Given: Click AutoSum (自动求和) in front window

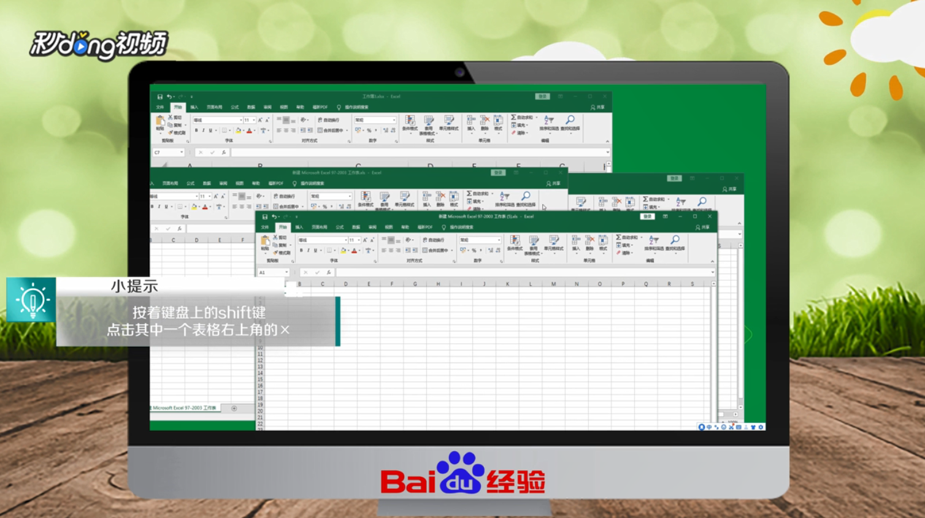Looking at the screenshot, I should click(629, 237).
